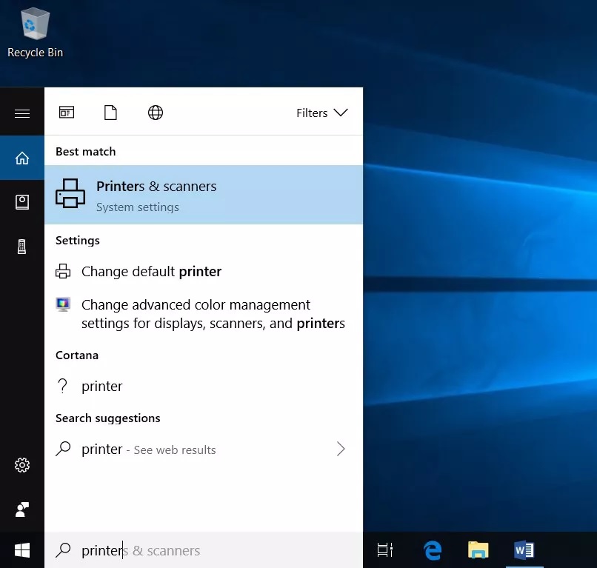Expand the hamburger menu in search panel
Screen dimensions: 597x568
click(22, 113)
